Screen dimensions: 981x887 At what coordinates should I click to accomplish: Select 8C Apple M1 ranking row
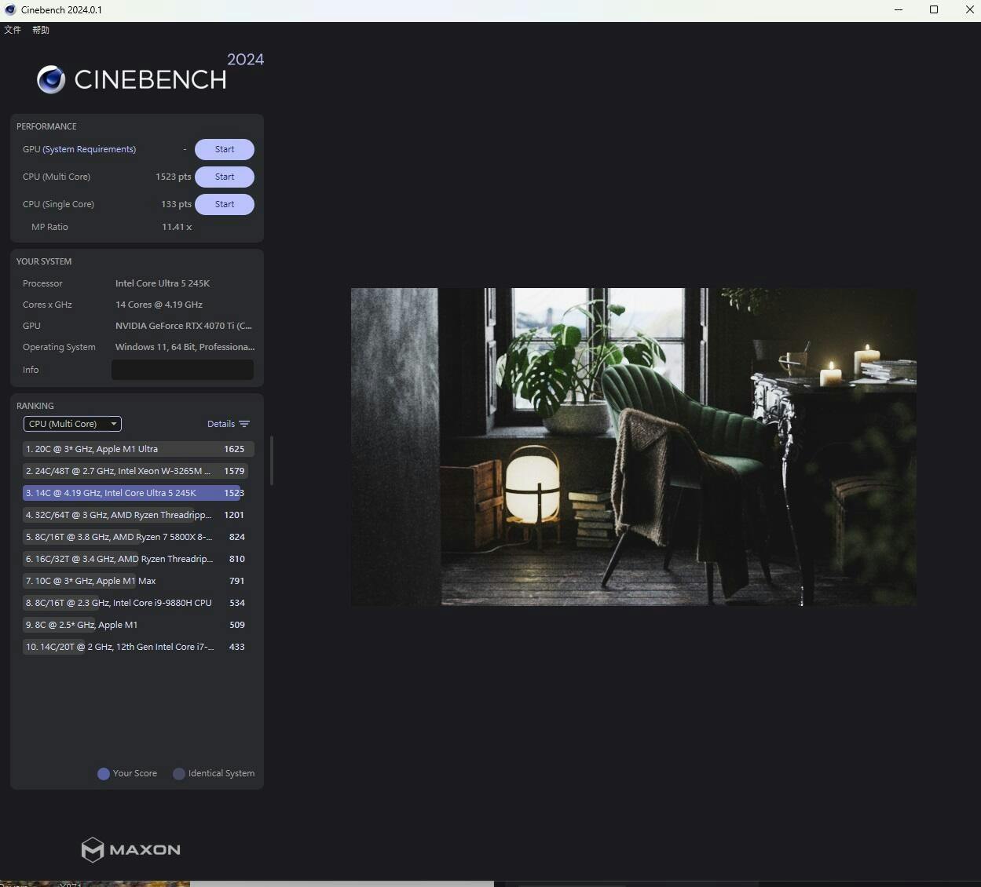[138, 625]
